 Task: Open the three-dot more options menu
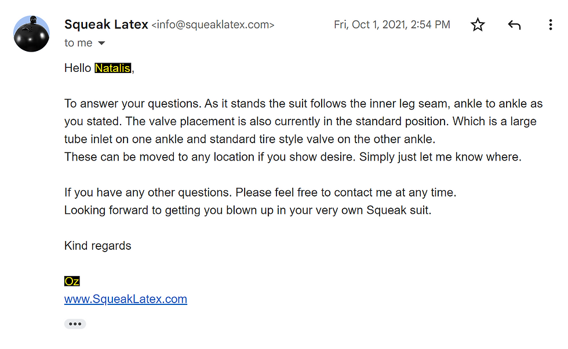tap(550, 25)
